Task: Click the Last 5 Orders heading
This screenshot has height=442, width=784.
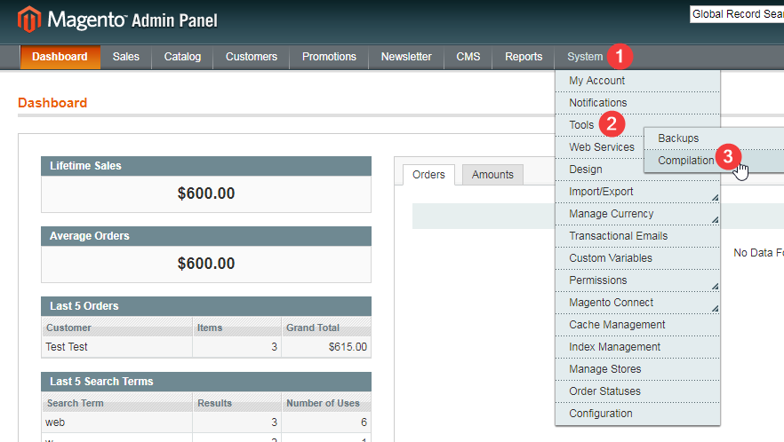Action: pos(206,306)
